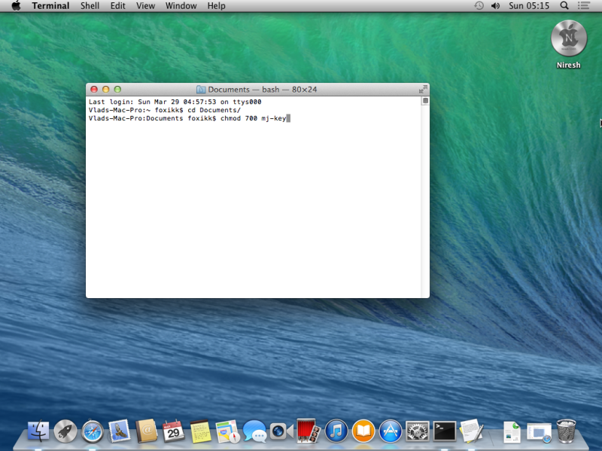Minimize Terminal window with yellow button
This screenshot has width=602, height=451.
tap(106, 90)
